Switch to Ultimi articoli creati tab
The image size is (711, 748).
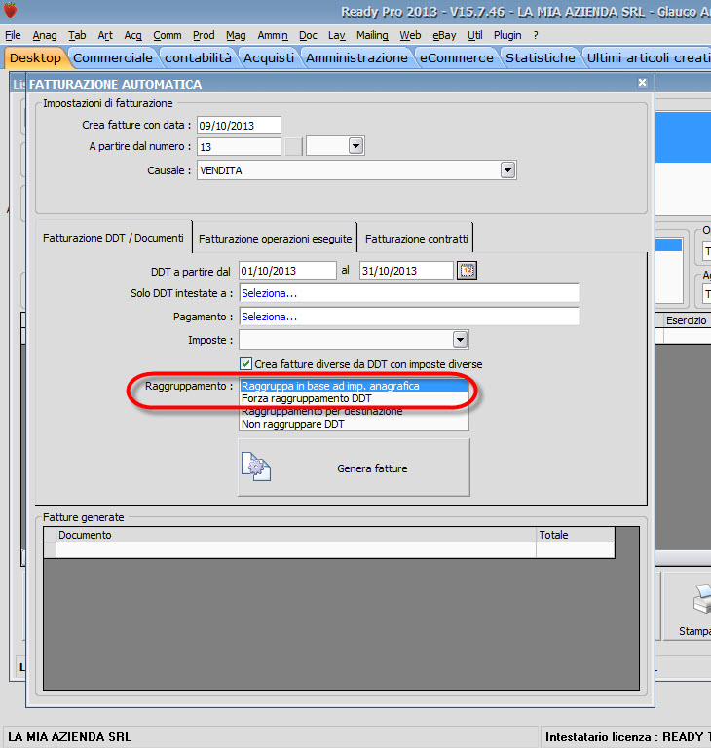(648, 57)
